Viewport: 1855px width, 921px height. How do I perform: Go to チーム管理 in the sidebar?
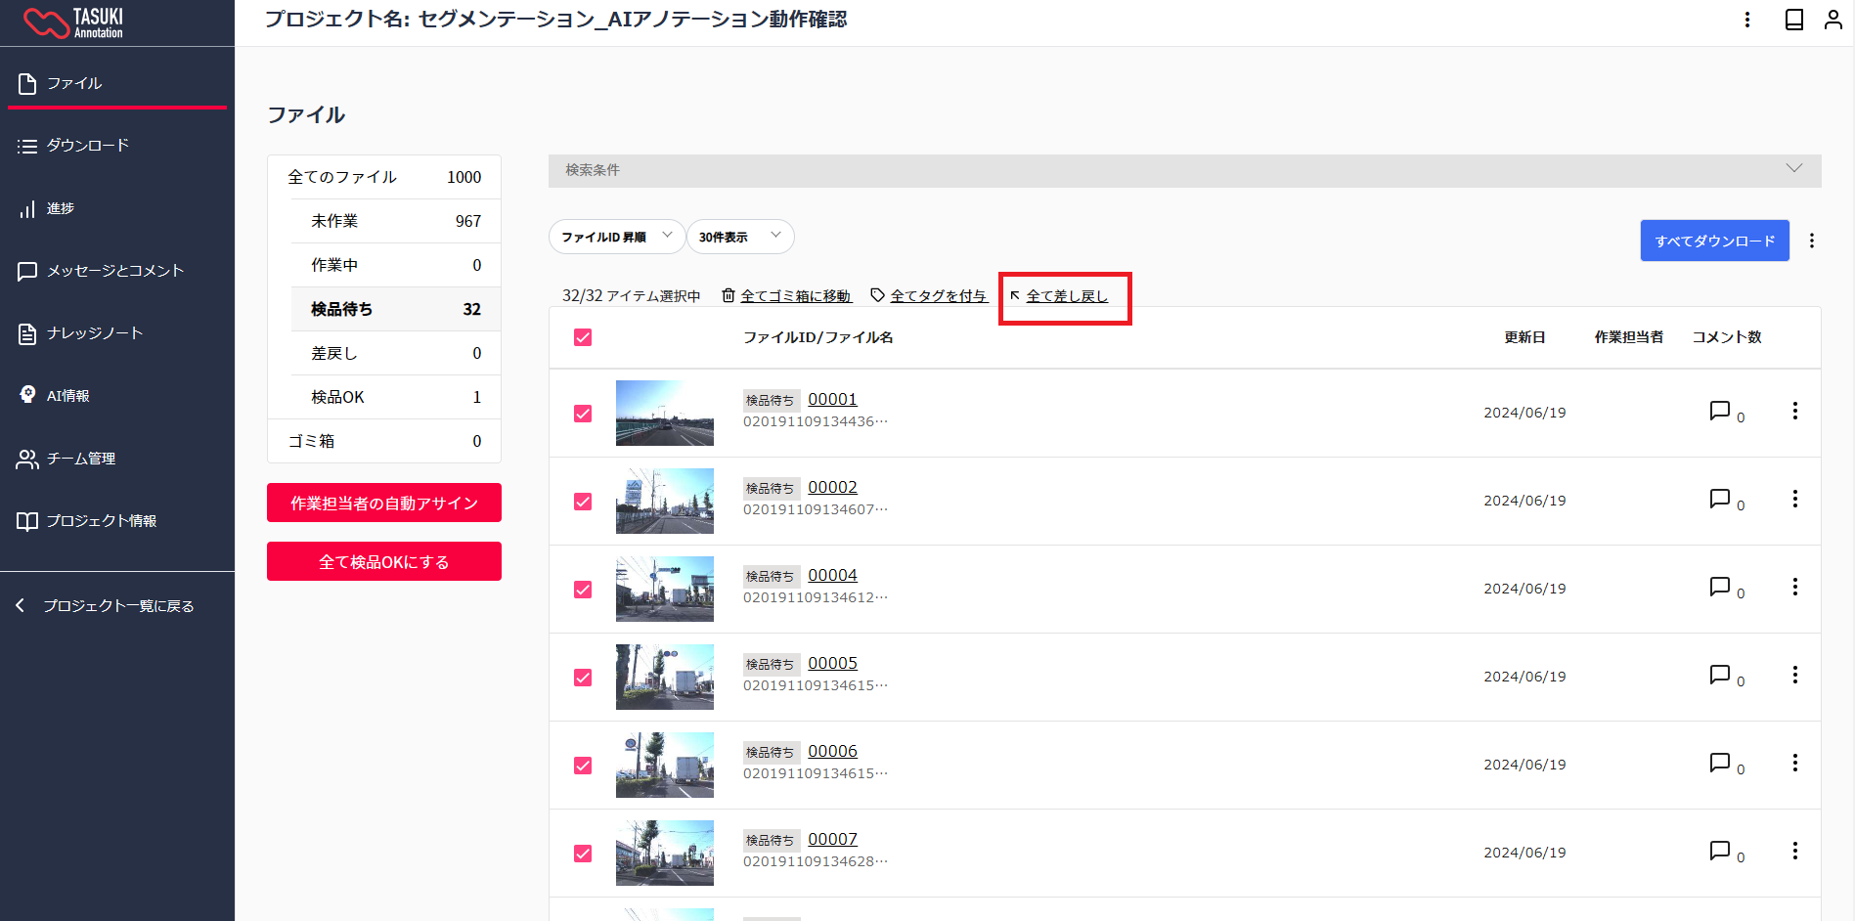117,459
